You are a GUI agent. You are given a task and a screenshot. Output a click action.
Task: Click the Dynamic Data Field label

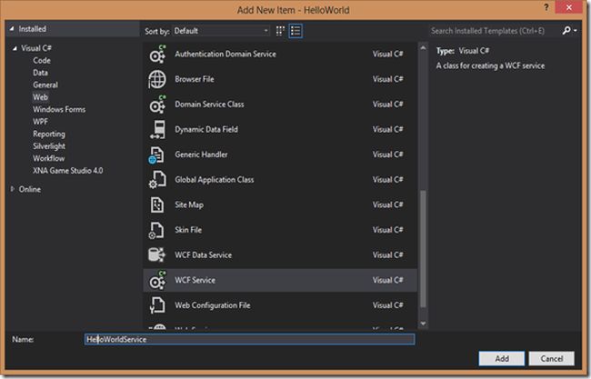206,130
